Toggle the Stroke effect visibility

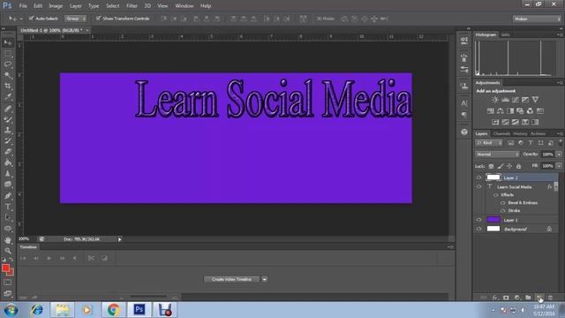[x=503, y=210]
